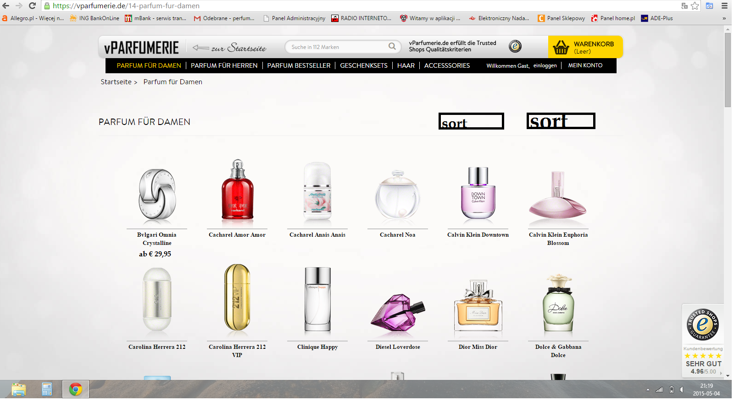Click the volume icon in system tray
The height and width of the screenshot is (412, 734).
tap(682, 390)
